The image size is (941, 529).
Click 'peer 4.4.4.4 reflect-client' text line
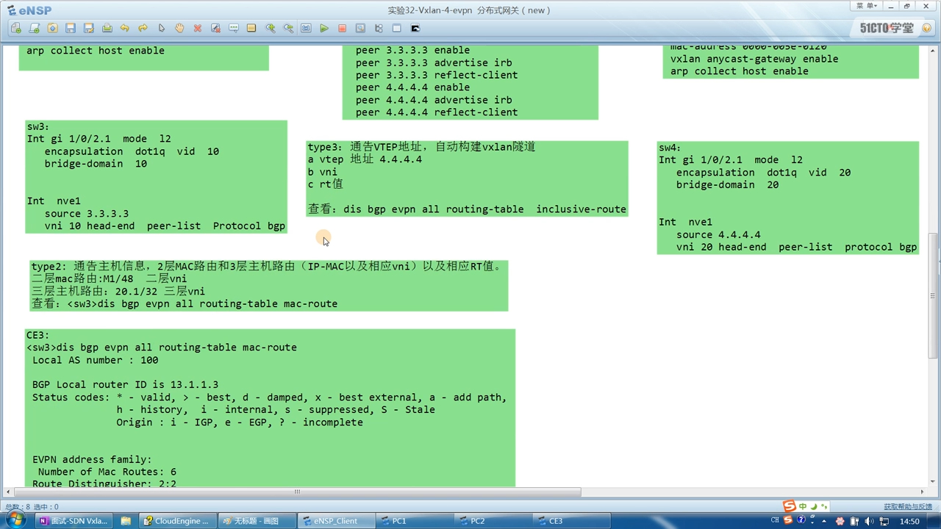[437, 112]
